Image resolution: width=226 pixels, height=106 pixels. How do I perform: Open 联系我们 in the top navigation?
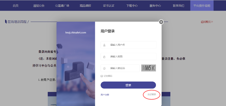(179, 6)
